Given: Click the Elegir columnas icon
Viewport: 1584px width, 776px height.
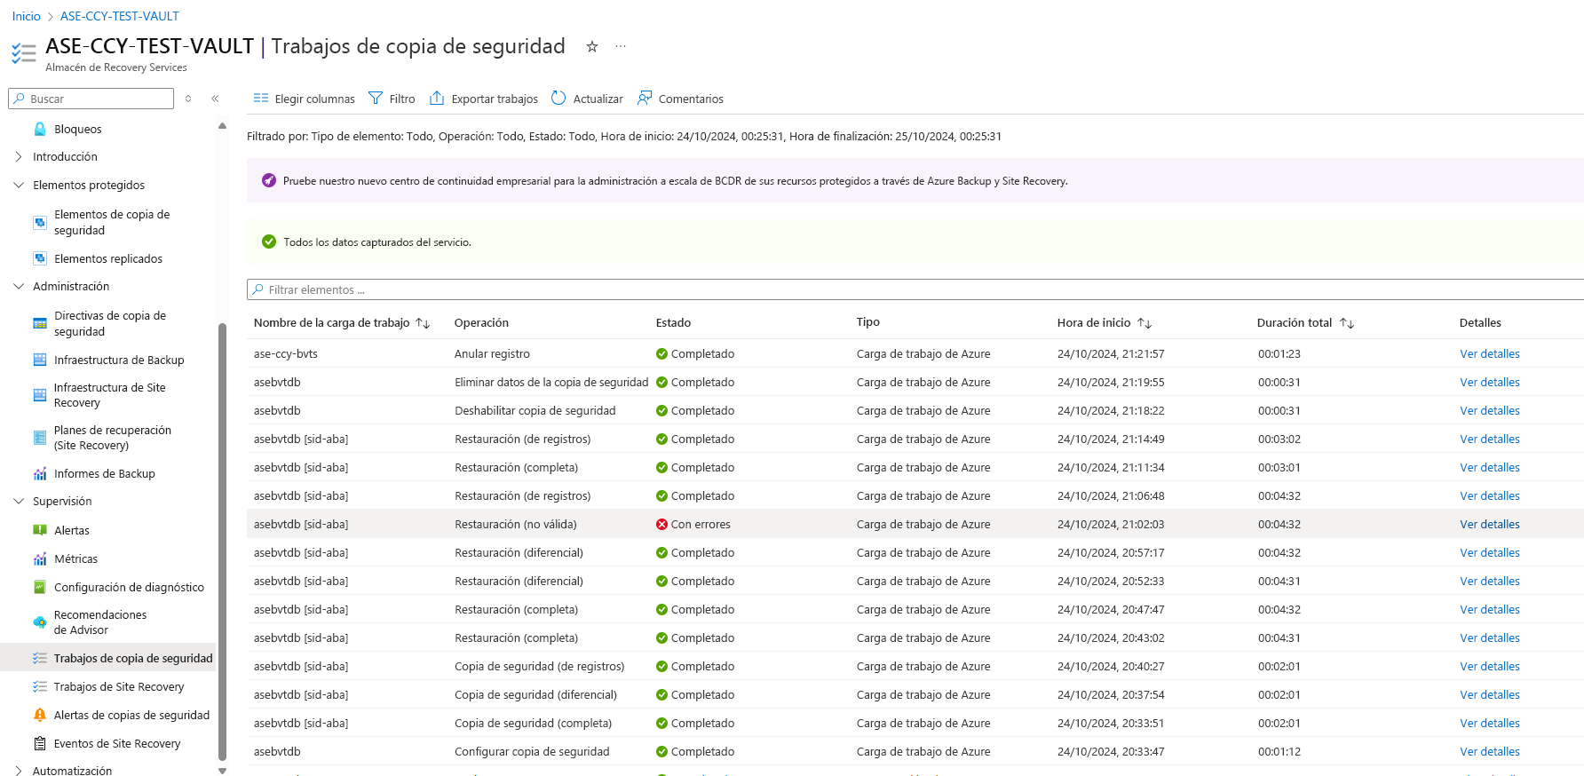Looking at the screenshot, I should point(261,99).
